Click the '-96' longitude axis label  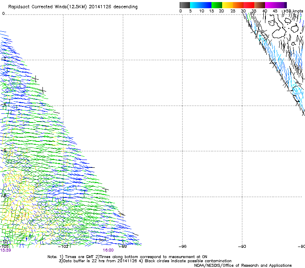[183, 247]
